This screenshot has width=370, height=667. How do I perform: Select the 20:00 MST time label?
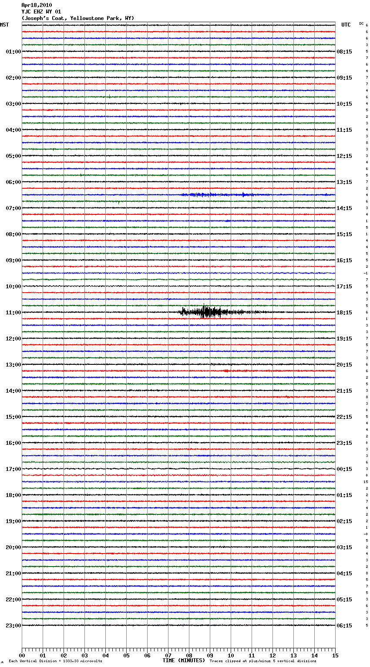pyautogui.click(x=13, y=547)
